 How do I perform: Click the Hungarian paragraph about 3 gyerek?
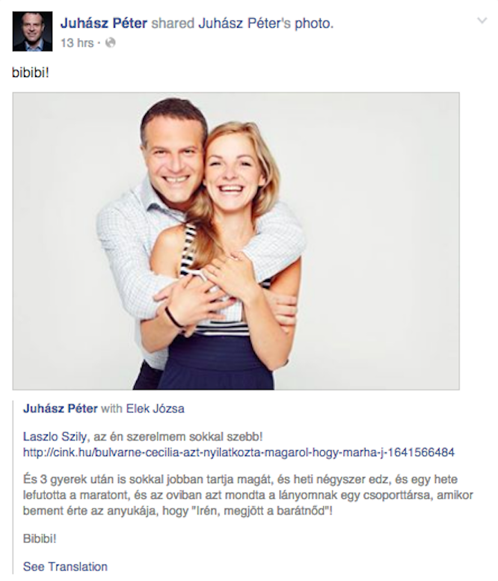(248, 495)
